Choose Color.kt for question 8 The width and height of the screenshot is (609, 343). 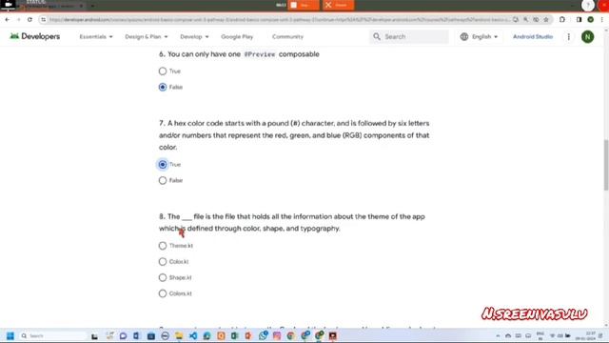pos(163,262)
